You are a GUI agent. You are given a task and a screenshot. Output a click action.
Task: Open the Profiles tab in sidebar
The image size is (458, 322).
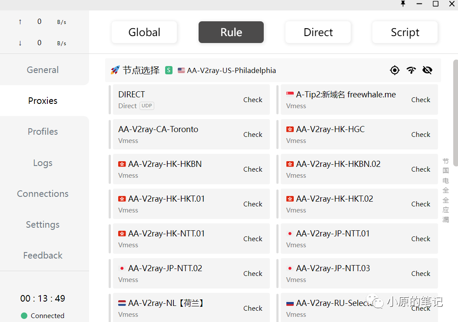43,132
